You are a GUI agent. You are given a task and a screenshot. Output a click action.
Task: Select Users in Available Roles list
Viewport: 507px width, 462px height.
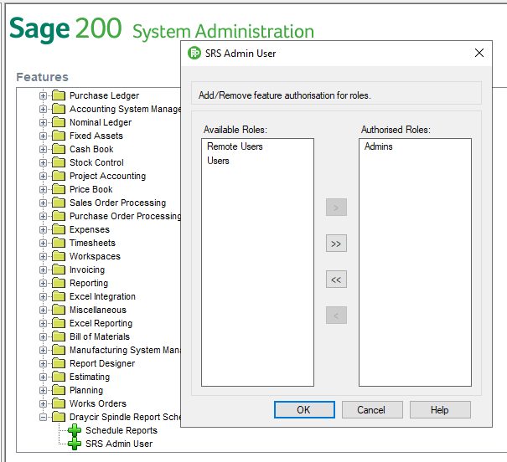(218, 161)
